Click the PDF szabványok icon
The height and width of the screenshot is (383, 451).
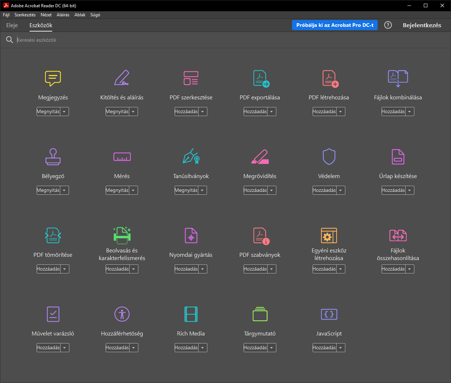point(261,236)
